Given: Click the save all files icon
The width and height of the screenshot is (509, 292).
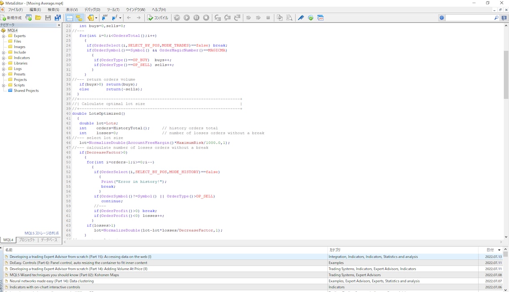Looking at the screenshot, I should point(58,18).
